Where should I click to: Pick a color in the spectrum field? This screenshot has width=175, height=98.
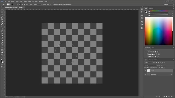[x=159, y=31]
